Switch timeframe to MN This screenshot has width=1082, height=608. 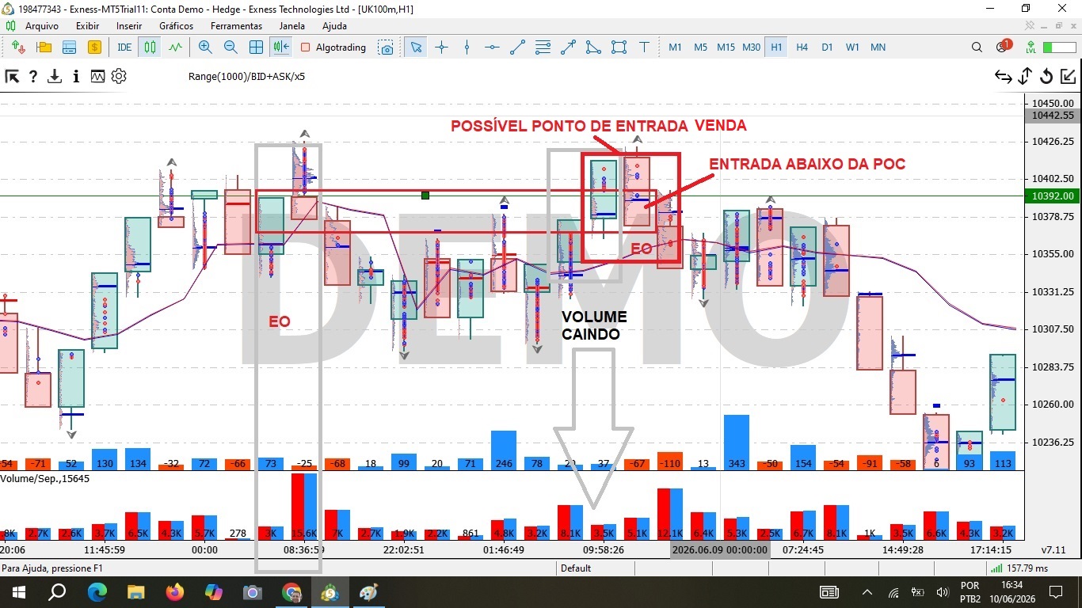(878, 47)
